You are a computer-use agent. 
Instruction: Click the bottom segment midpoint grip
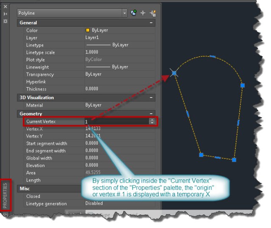pyautogui.click(x=218, y=157)
